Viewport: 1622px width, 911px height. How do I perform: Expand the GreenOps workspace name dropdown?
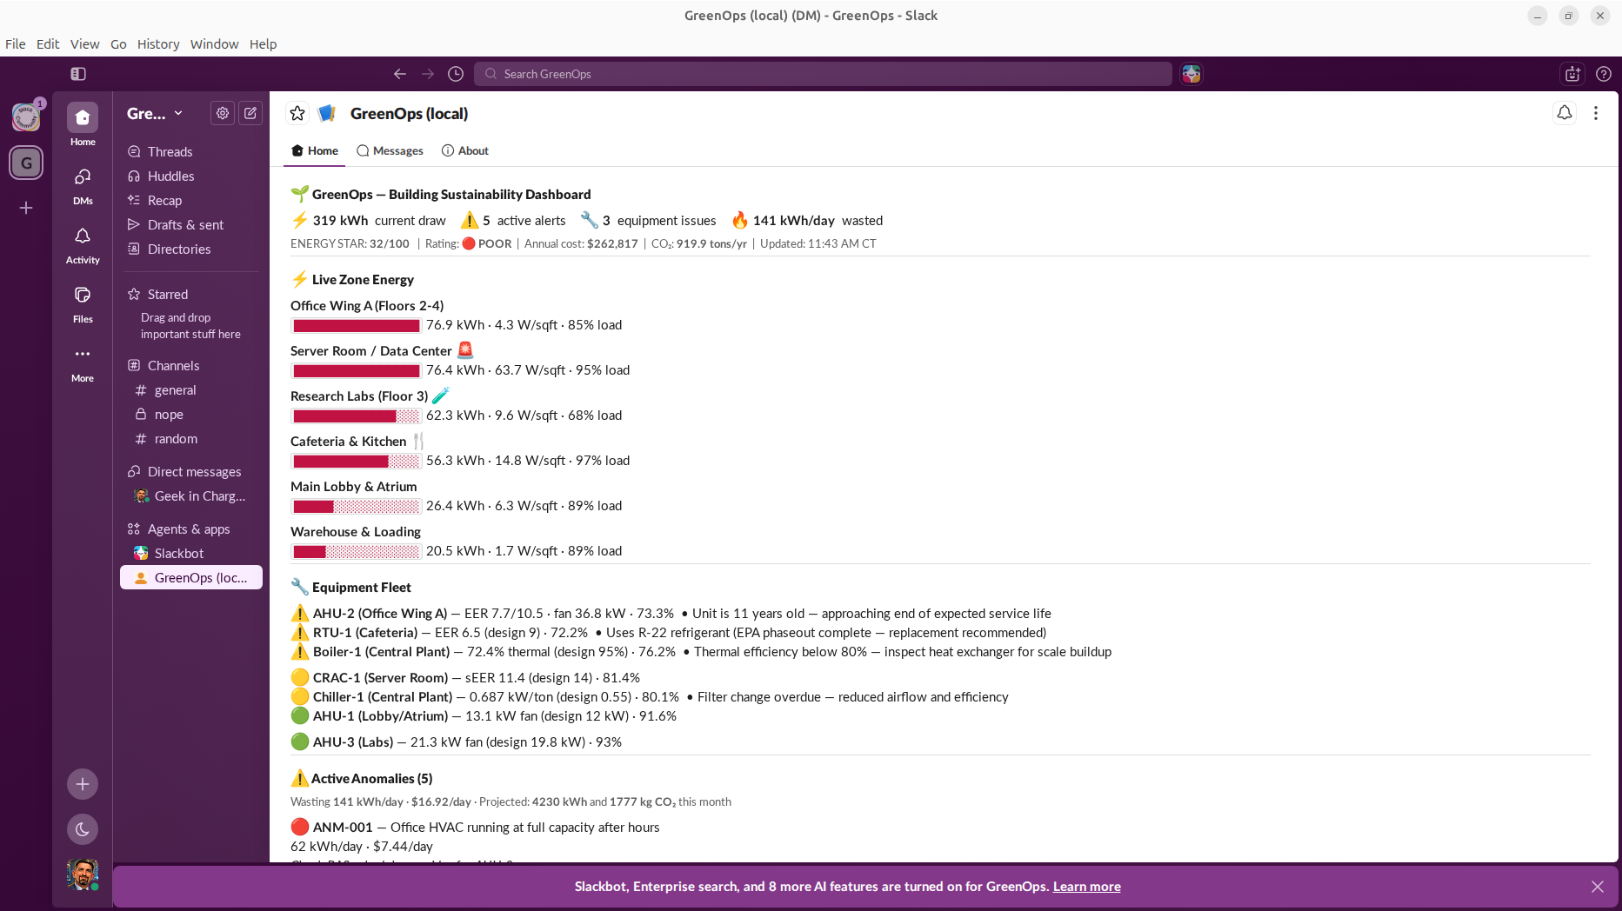tap(155, 113)
